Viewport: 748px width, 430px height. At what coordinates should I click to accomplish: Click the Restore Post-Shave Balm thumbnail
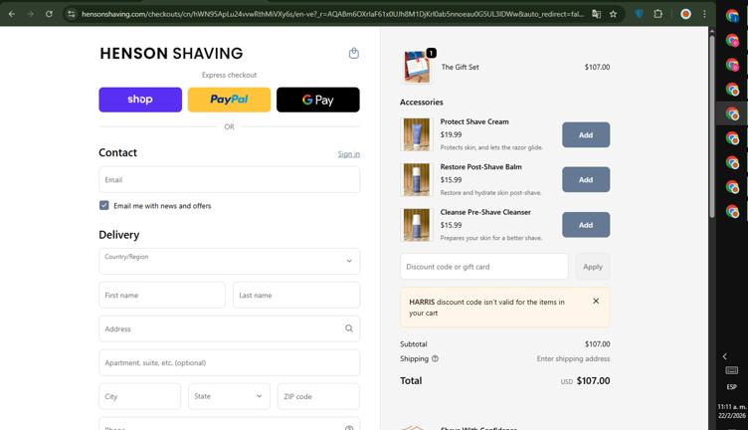pos(417,179)
